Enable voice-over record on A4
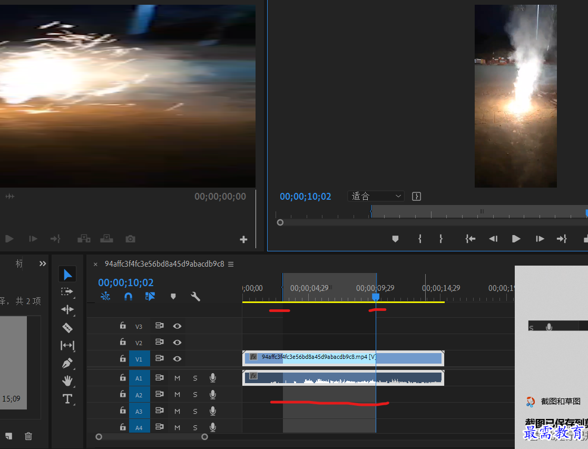The width and height of the screenshot is (588, 449). [213, 427]
